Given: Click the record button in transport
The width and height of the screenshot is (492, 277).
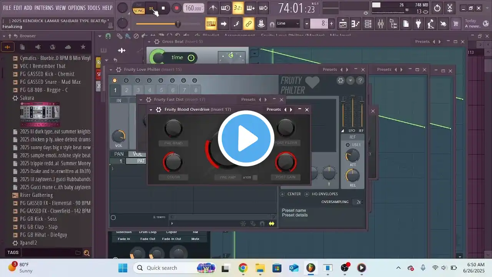Looking at the screenshot, I should pyautogui.click(x=176, y=8).
